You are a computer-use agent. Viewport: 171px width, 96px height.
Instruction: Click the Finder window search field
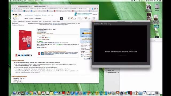pyautogui.click(x=158, y=41)
